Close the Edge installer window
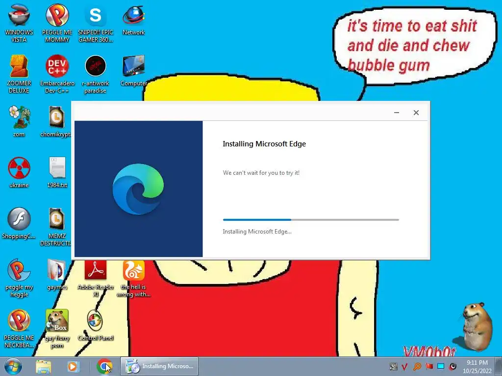This screenshot has height=376, width=502. click(x=416, y=113)
